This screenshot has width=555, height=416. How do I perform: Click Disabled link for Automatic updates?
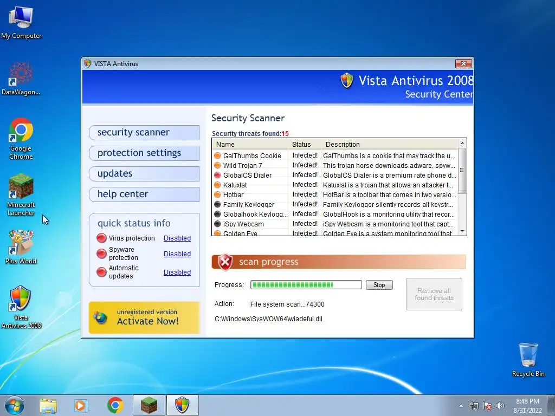pyautogui.click(x=177, y=272)
